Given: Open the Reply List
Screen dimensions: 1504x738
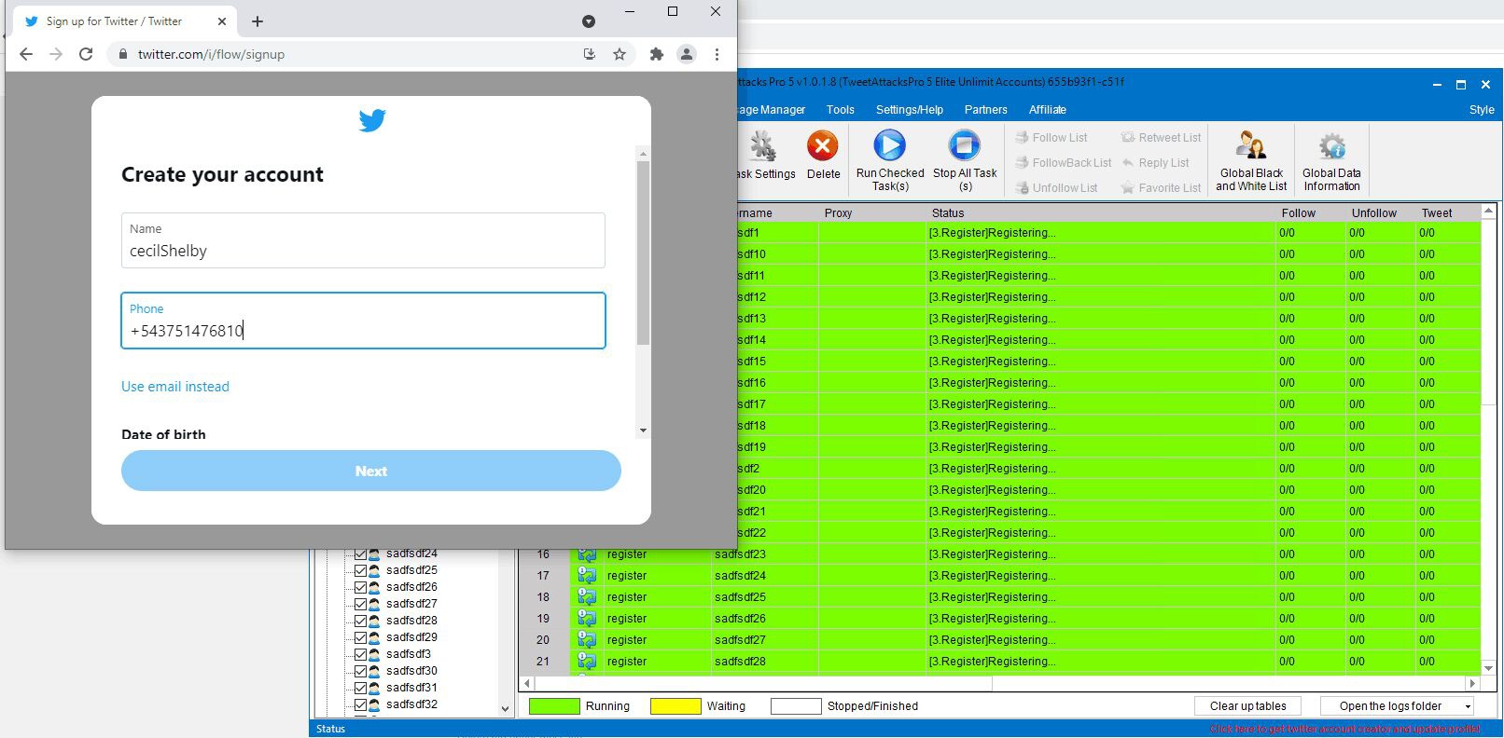Looking at the screenshot, I should (1155, 163).
